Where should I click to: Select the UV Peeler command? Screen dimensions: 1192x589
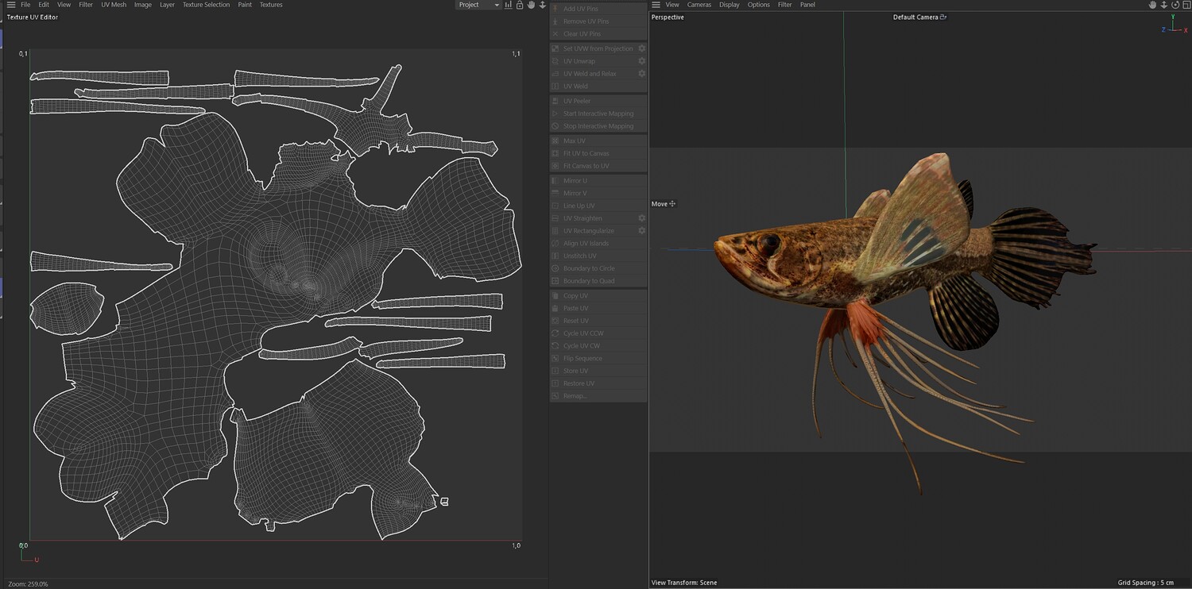598,101
